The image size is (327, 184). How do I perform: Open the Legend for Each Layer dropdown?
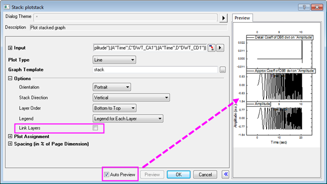[128, 119]
